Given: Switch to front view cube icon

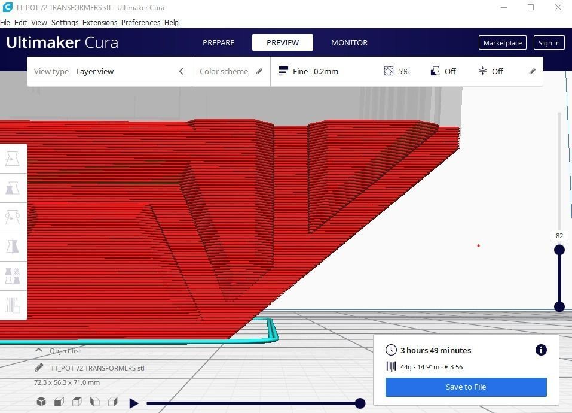Looking at the screenshot, I should click(x=59, y=402).
